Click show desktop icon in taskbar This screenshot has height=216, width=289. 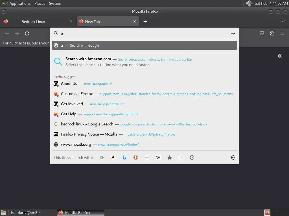tap(3, 213)
